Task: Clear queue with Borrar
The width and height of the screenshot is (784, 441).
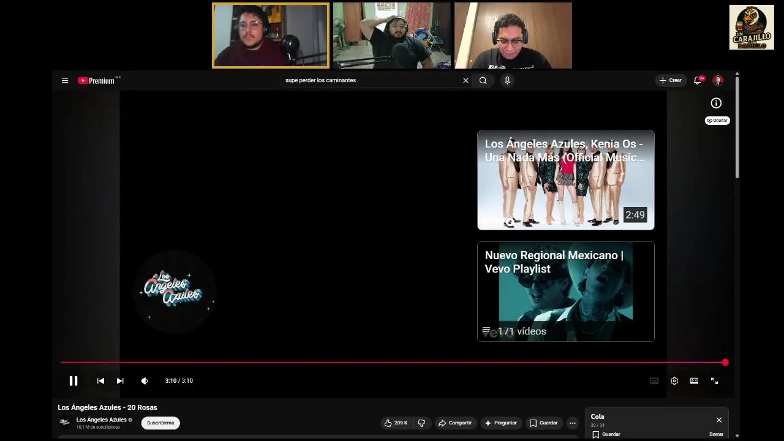Action: click(x=716, y=434)
